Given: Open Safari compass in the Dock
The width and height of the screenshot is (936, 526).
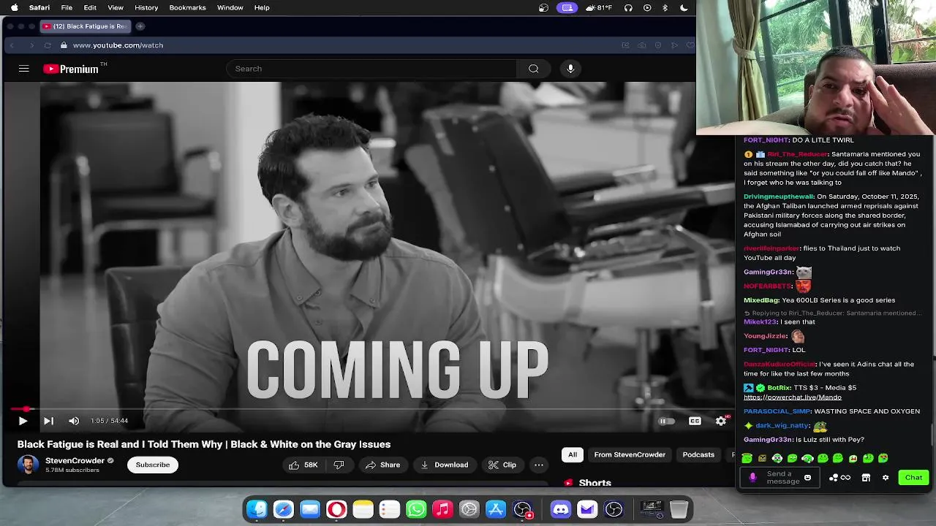Looking at the screenshot, I should click(x=284, y=509).
